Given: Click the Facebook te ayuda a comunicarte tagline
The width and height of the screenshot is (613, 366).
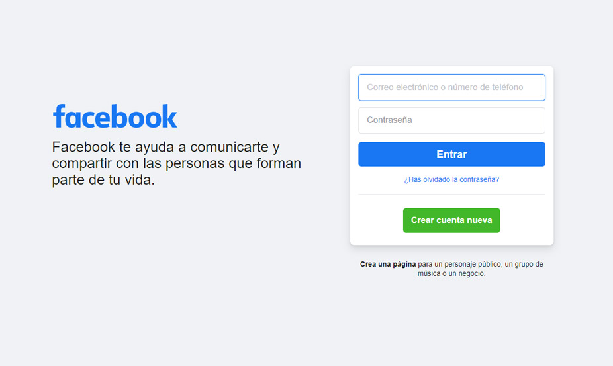Looking at the screenshot, I should point(176,163).
